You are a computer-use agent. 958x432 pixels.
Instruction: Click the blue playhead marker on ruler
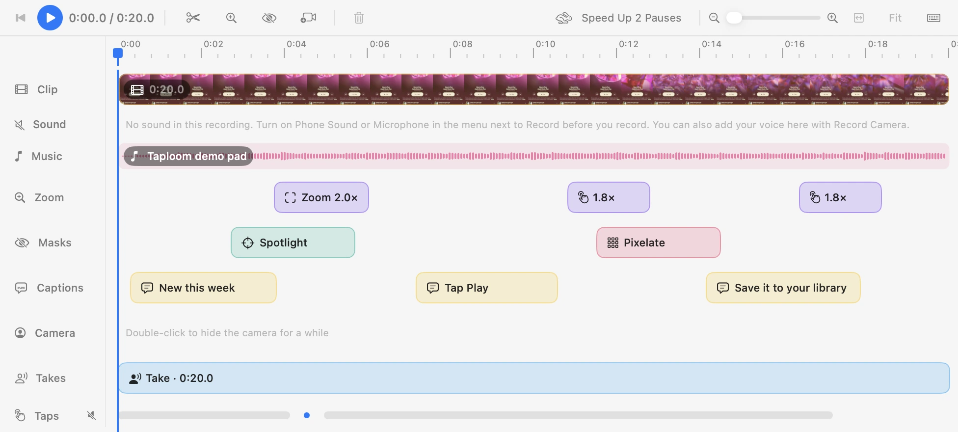click(118, 53)
